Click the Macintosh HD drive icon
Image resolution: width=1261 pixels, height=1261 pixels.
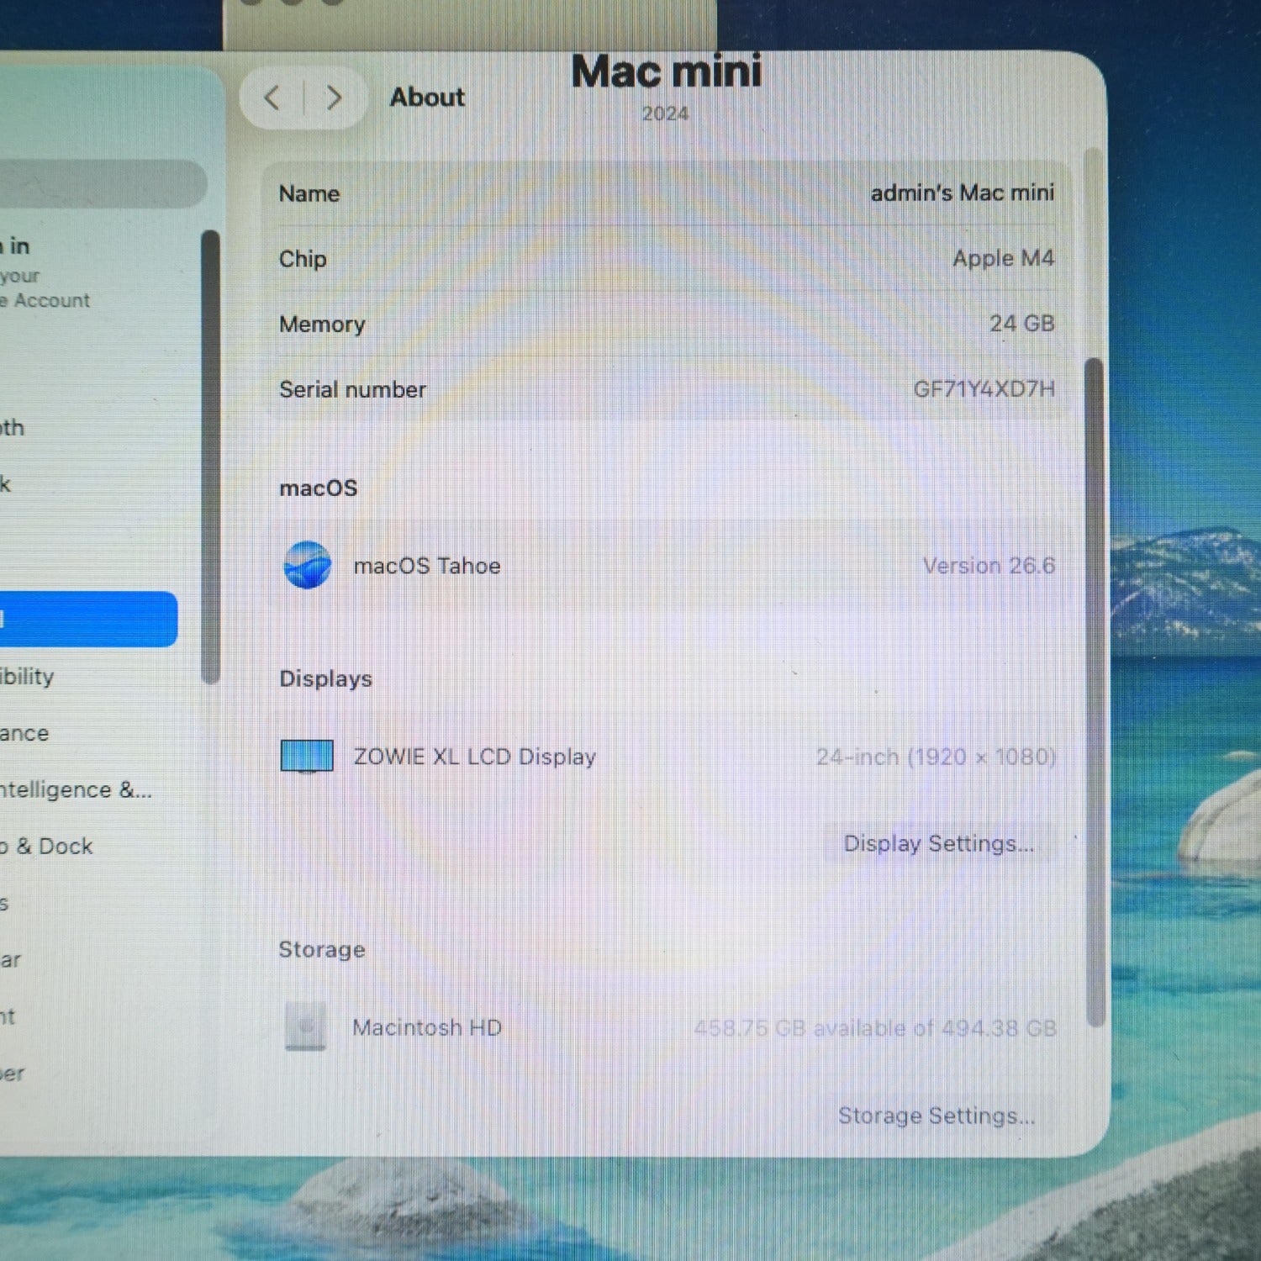305,1026
